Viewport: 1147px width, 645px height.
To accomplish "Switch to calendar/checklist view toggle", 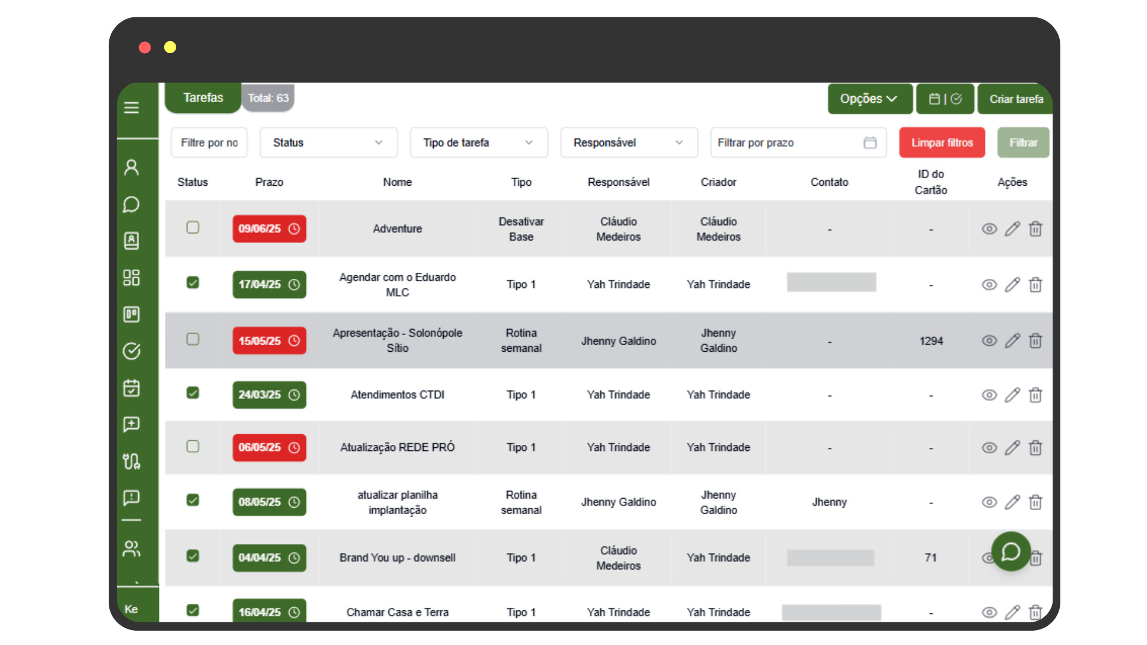I will tap(945, 99).
